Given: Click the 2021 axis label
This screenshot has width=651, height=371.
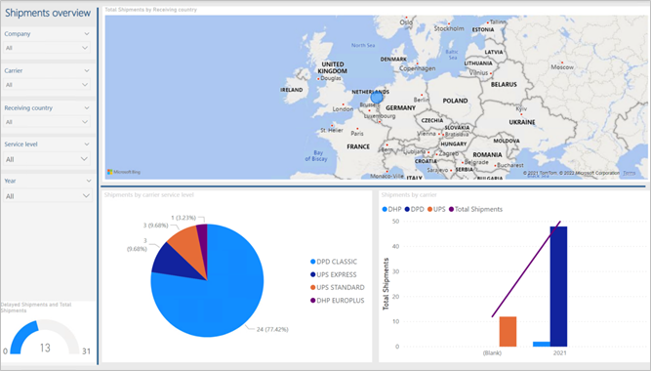Looking at the screenshot, I should pyautogui.click(x=559, y=353).
